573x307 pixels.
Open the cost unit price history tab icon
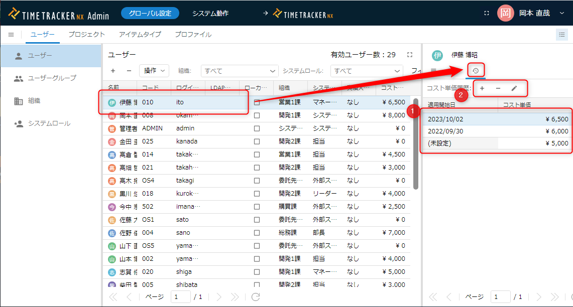coord(475,71)
